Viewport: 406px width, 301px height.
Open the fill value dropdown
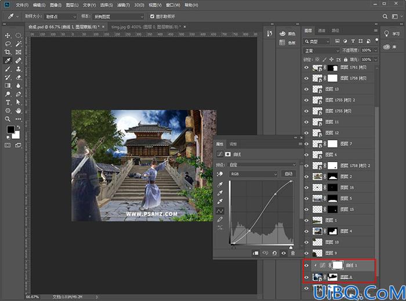click(x=376, y=60)
